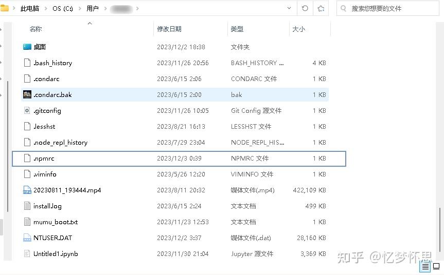Switch to details list view
Image resolution: width=444 pixels, height=275 pixels.
pyautogui.click(x=425, y=266)
